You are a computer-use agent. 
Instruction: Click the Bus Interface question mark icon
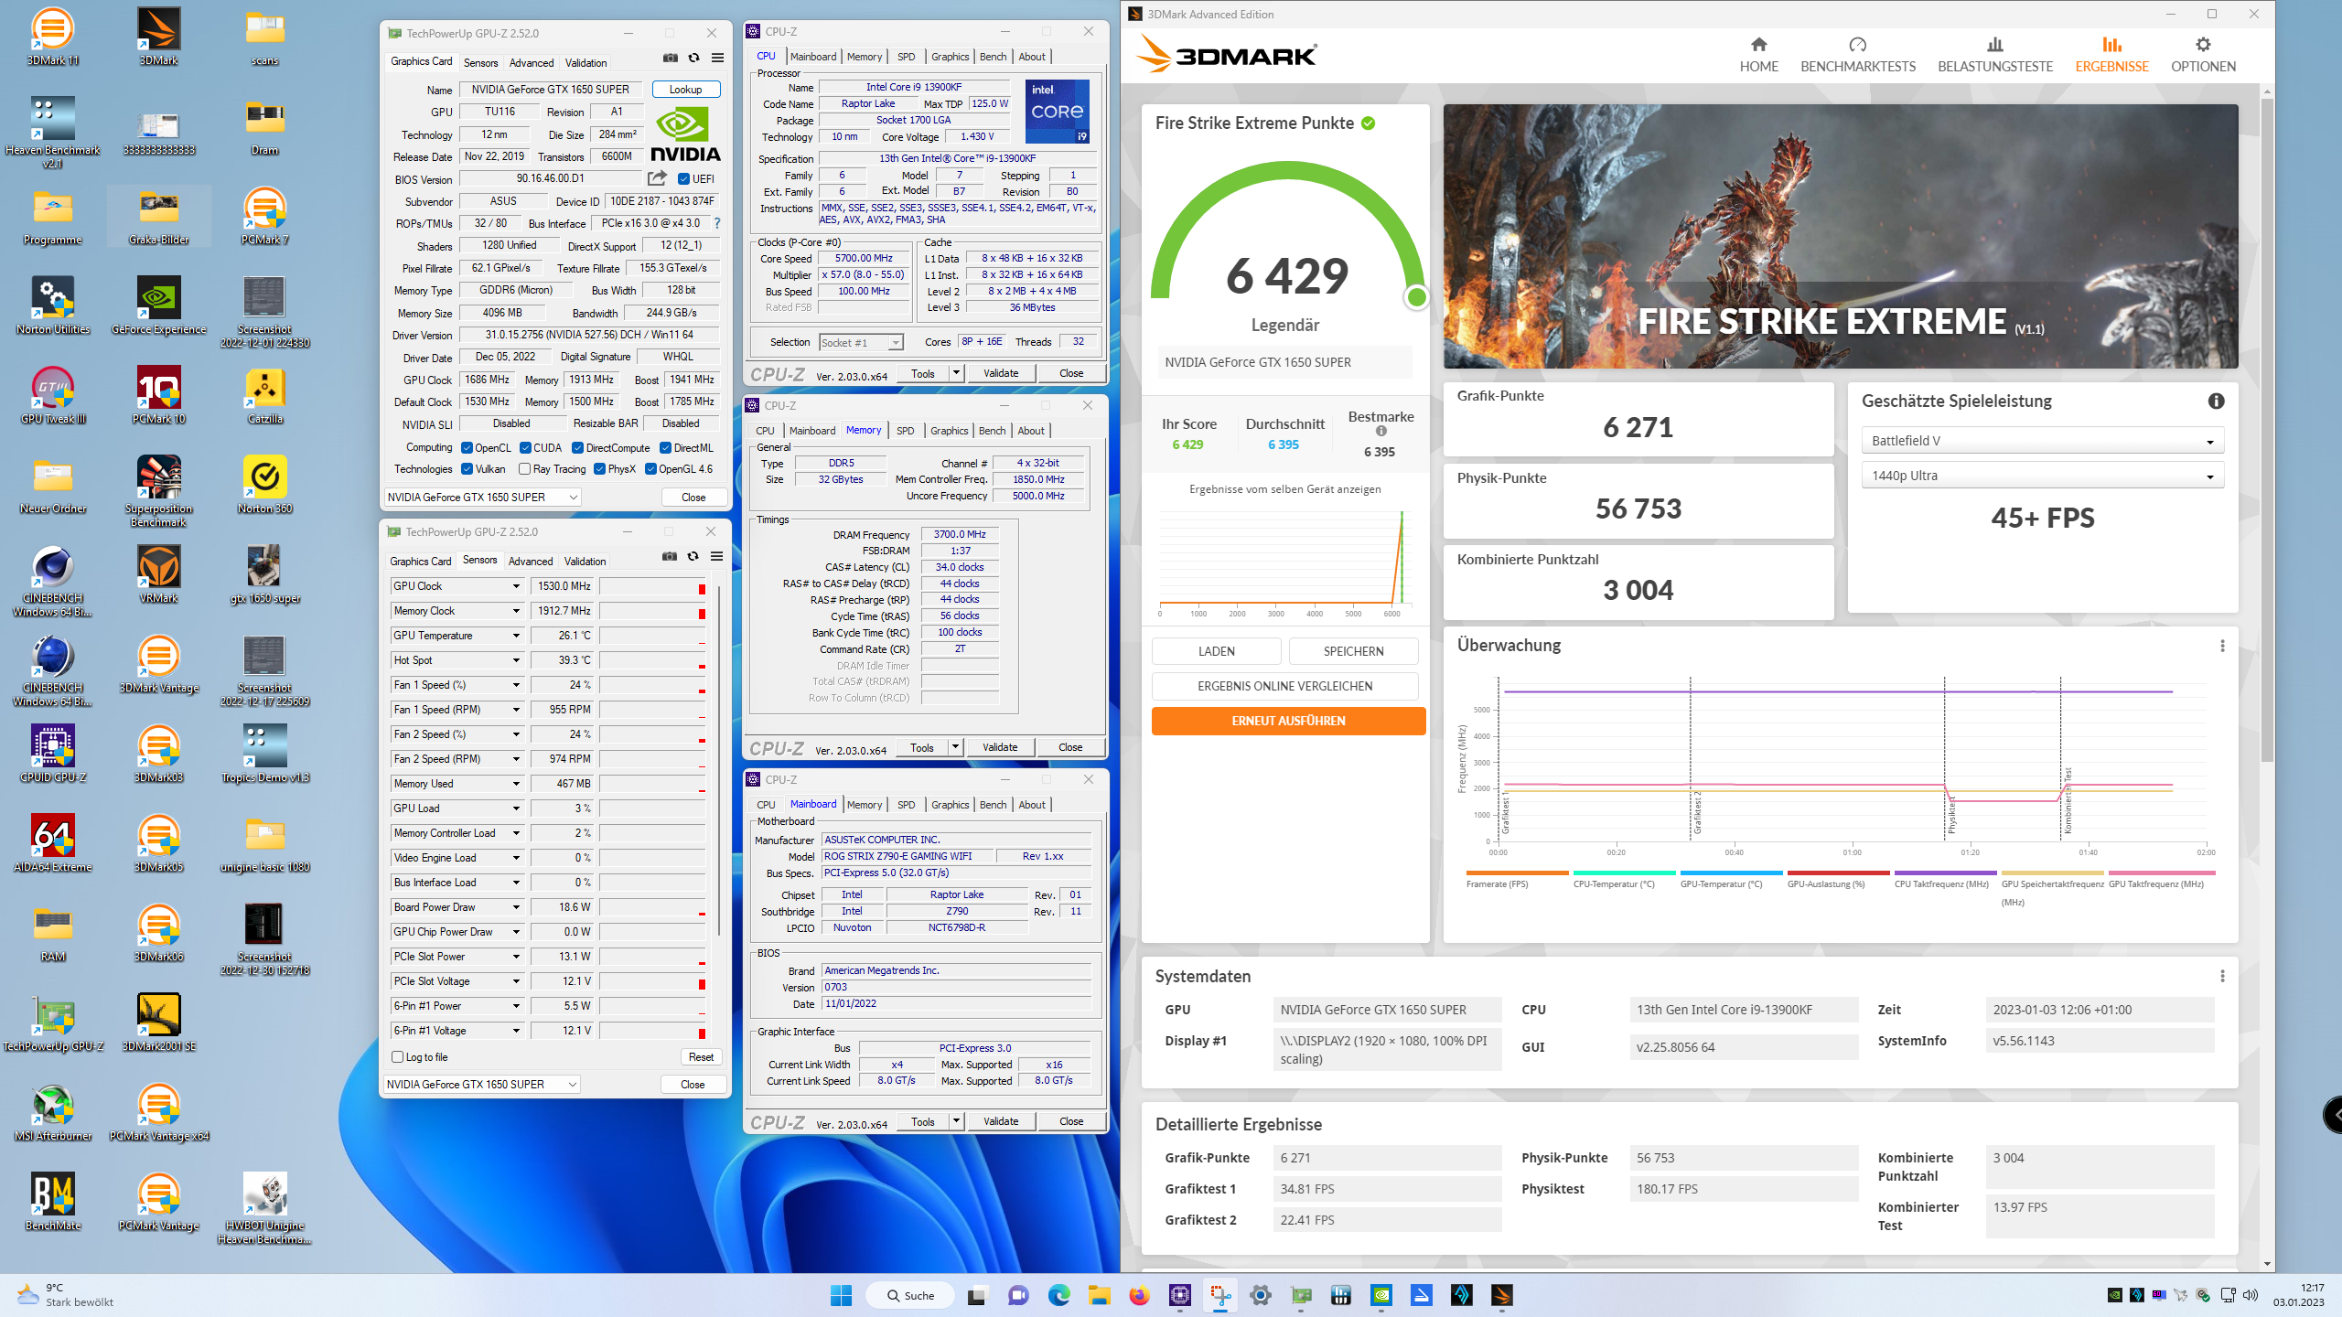click(x=717, y=223)
